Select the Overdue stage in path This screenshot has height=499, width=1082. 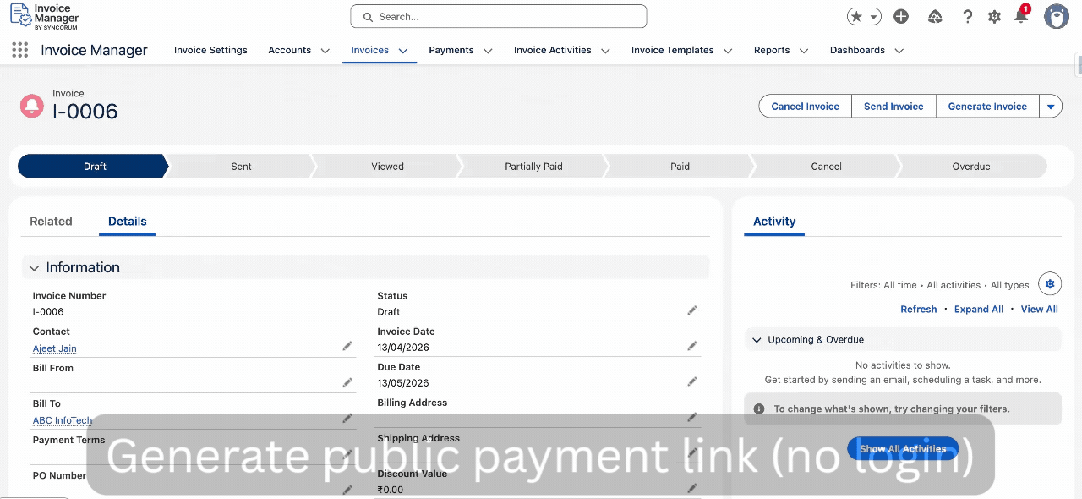[971, 166]
